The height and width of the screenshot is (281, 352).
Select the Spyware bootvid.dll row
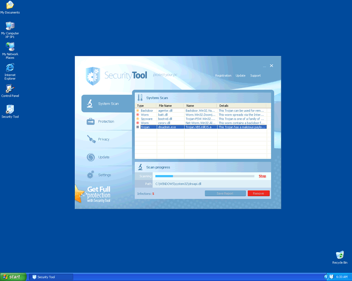click(203, 119)
